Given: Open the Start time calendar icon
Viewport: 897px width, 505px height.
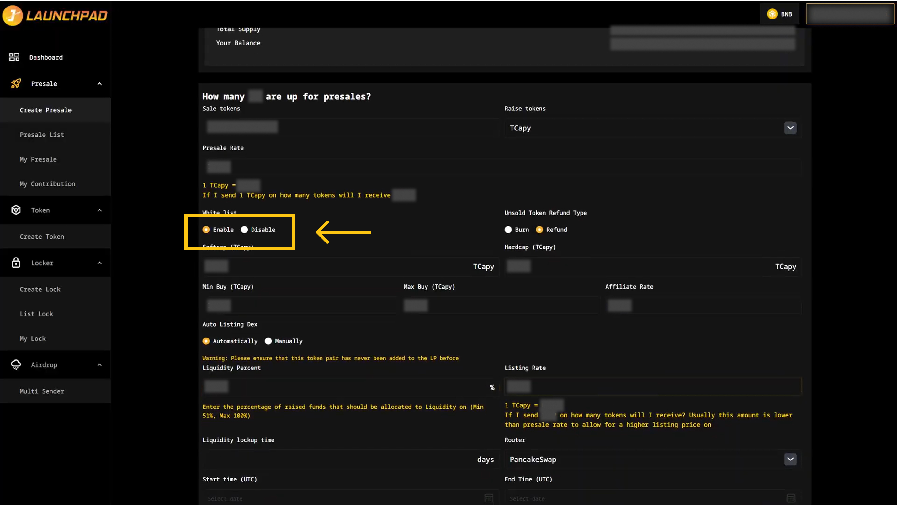Looking at the screenshot, I should point(489,498).
